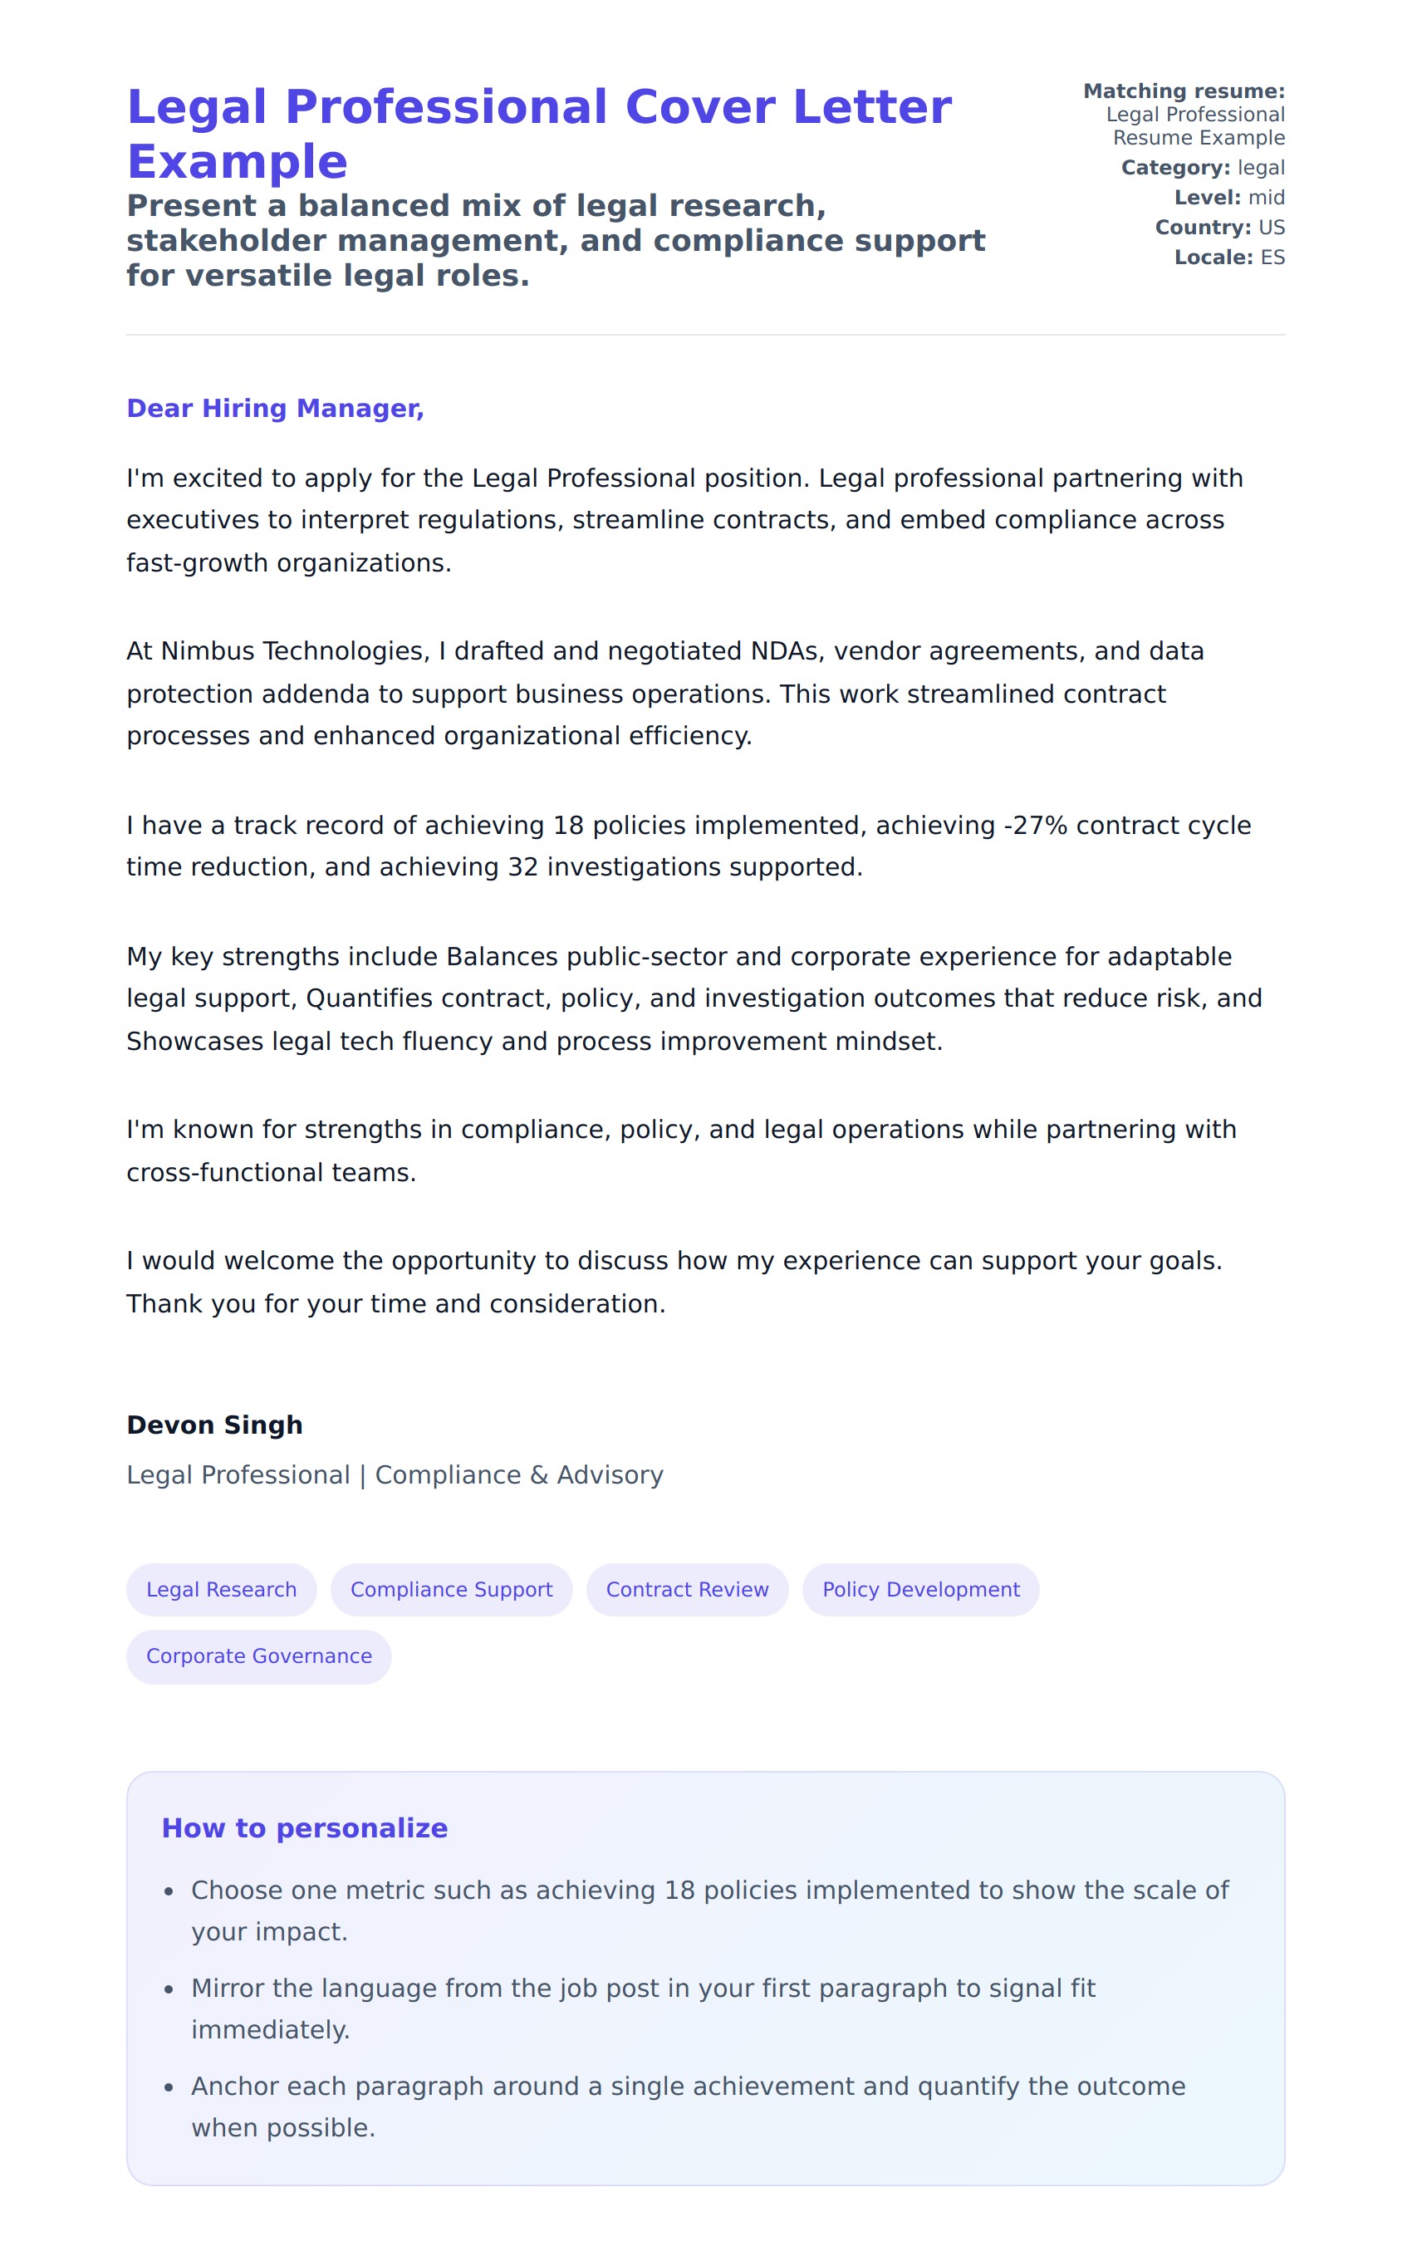Select the Legal Research skill tag

point(221,1590)
